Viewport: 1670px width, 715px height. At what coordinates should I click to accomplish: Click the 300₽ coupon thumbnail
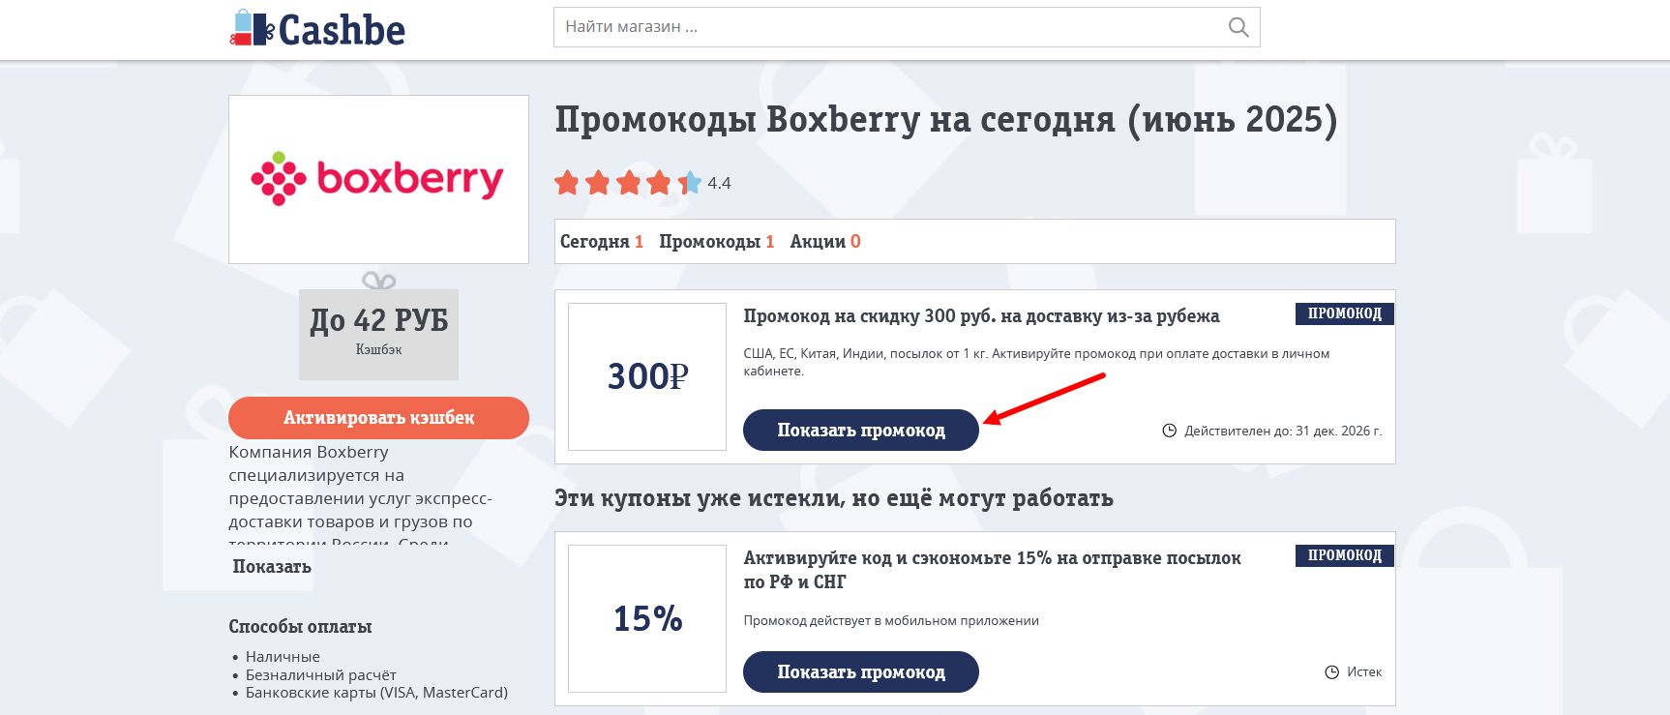pos(647,376)
